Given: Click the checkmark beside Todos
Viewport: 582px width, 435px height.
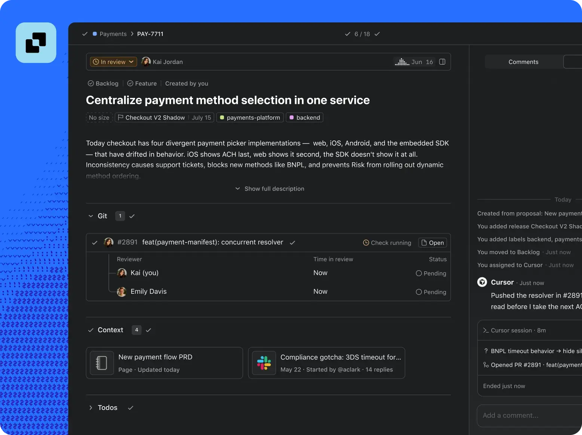Looking at the screenshot, I should click(x=131, y=408).
